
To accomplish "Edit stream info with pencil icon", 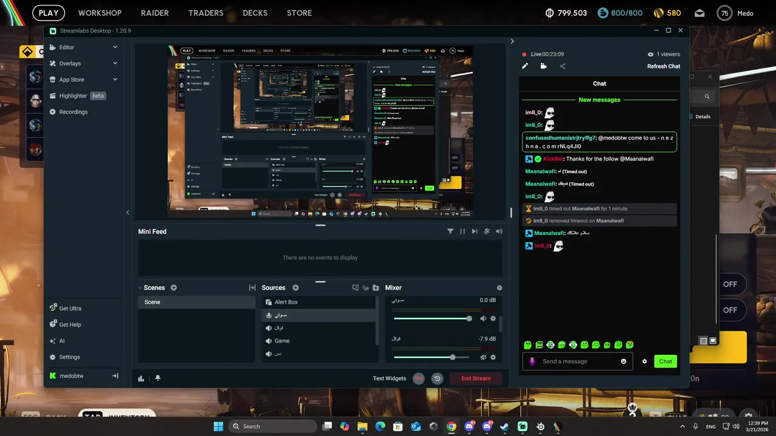I will [525, 66].
